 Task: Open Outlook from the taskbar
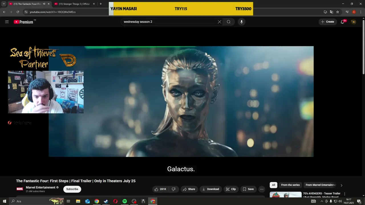click(88, 201)
